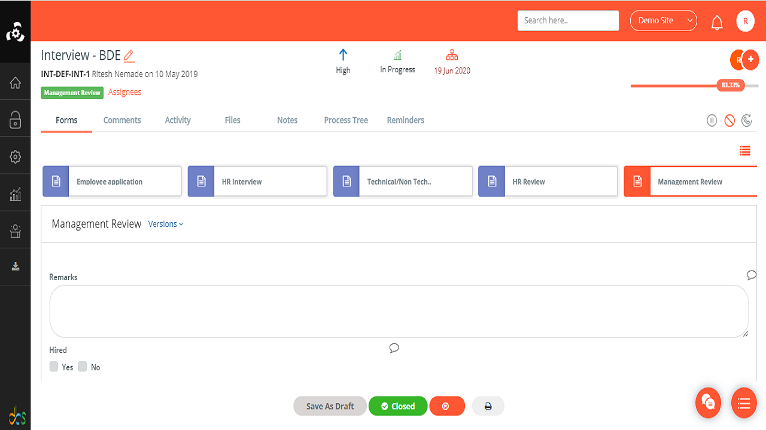
Task: Open the comment bubble beside Remarks
Action: pyautogui.click(x=752, y=275)
